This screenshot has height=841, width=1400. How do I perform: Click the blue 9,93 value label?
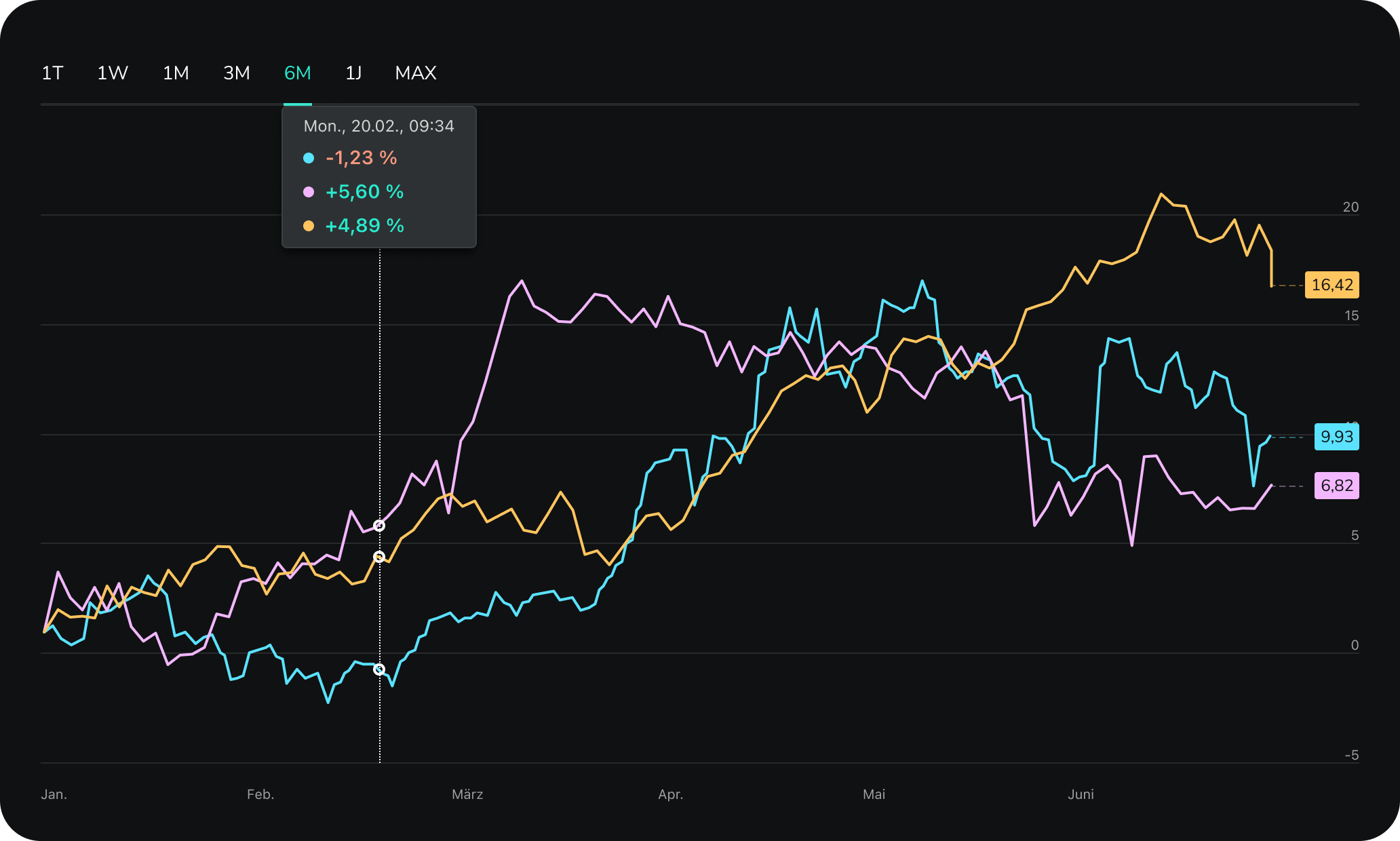1337,437
